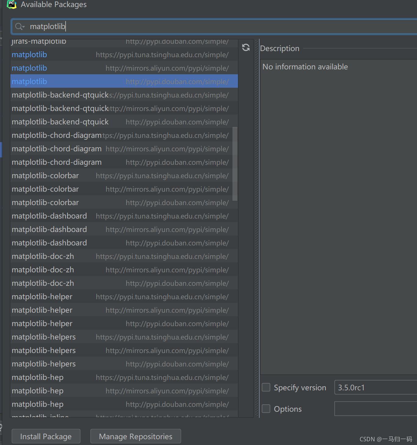The height and width of the screenshot is (445, 417).
Task: Select matplotlib-backend-qtquick from aliyun repository
Action: click(124, 108)
